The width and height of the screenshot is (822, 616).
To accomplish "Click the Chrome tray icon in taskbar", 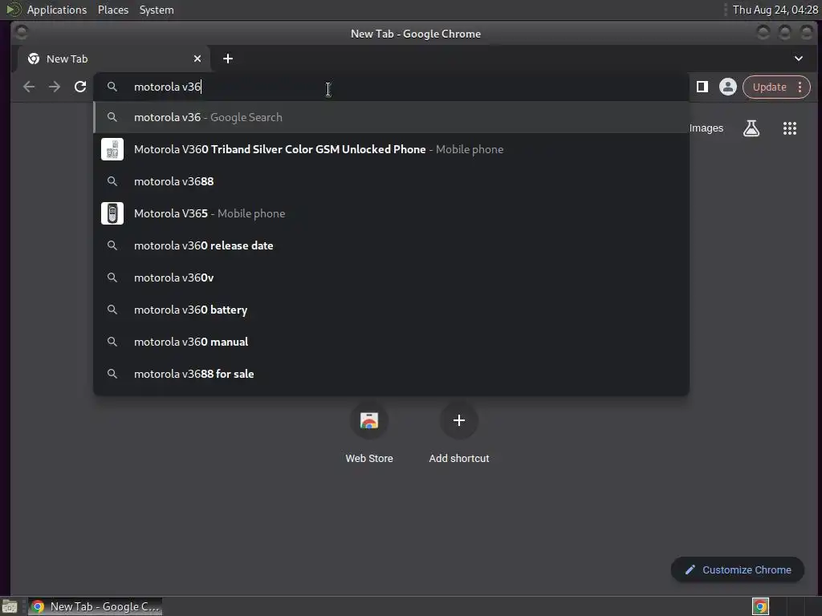I will (760, 606).
